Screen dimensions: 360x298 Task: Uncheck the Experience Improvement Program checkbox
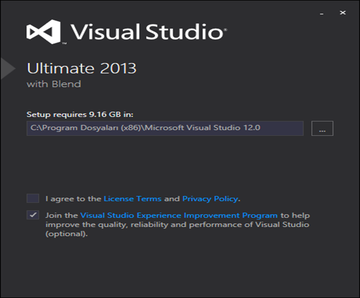(33, 215)
